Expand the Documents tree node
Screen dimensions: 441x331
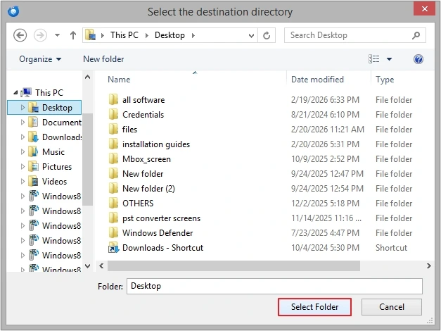click(x=23, y=123)
